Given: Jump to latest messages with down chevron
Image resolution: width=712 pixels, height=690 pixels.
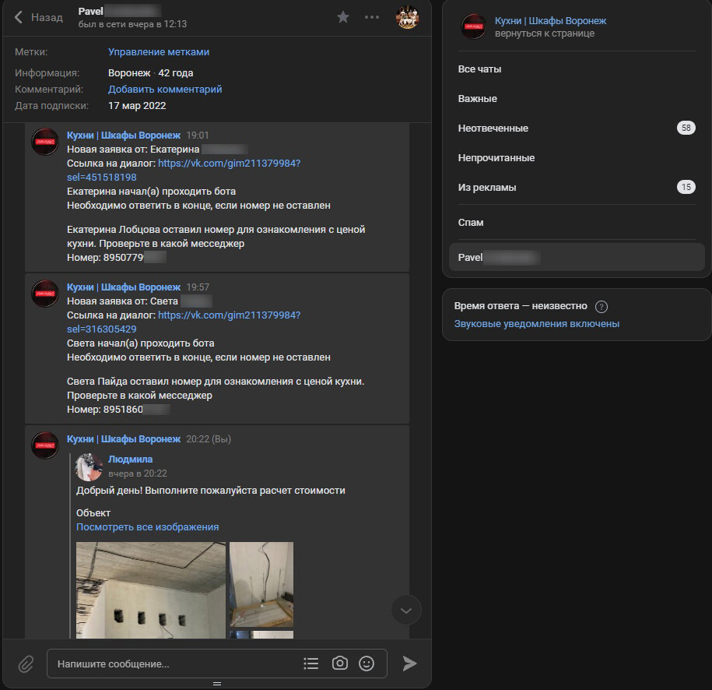Looking at the screenshot, I should tap(406, 610).
